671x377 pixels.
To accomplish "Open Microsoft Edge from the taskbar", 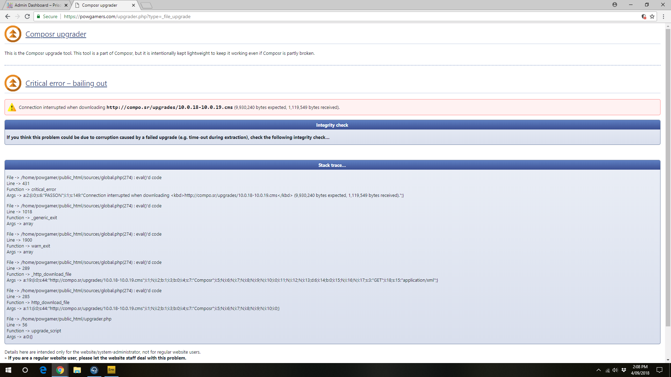I will pos(43,370).
